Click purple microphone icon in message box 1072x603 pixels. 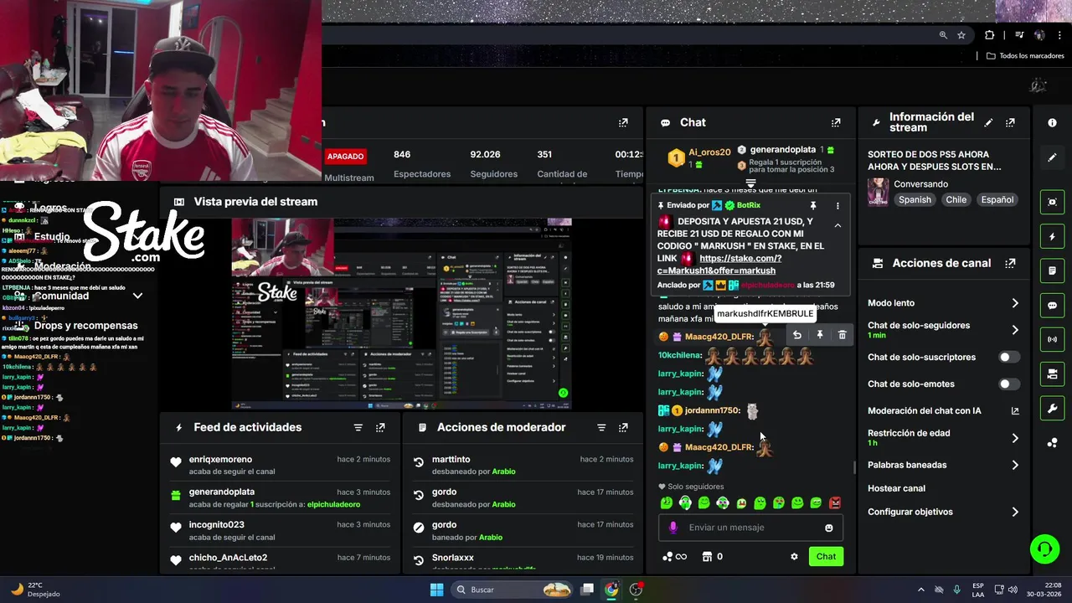(x=673, y=528)
